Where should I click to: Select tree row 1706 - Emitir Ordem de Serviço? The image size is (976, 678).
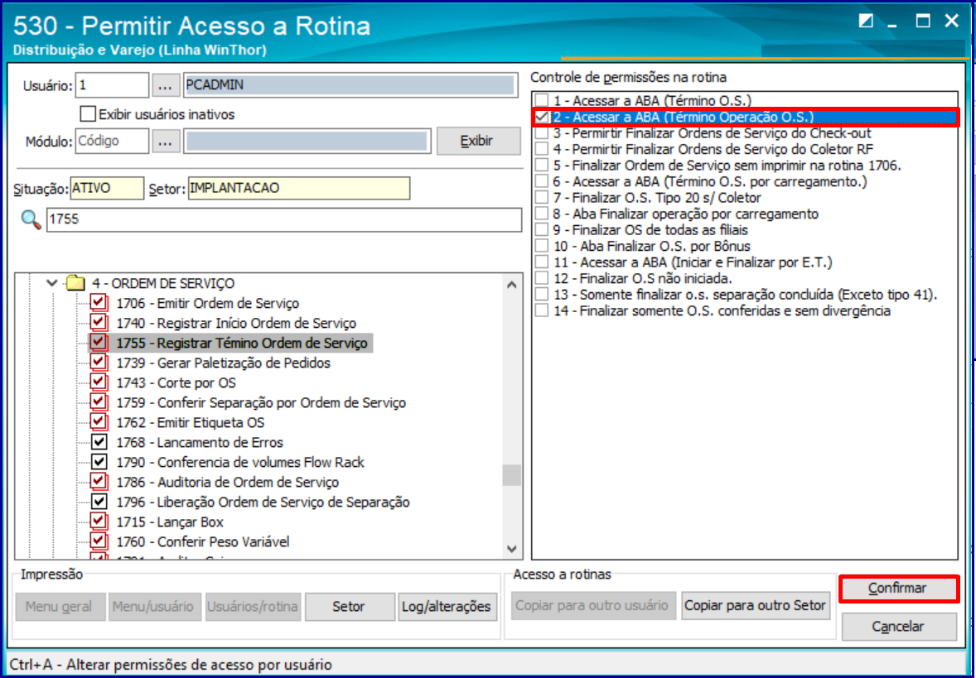(208, 303)
